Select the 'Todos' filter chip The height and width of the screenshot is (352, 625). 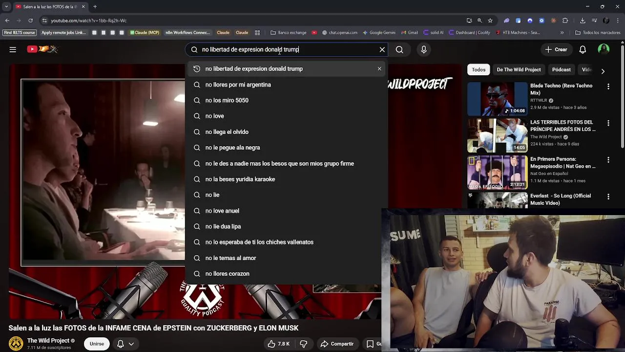[x=479, y=69]
